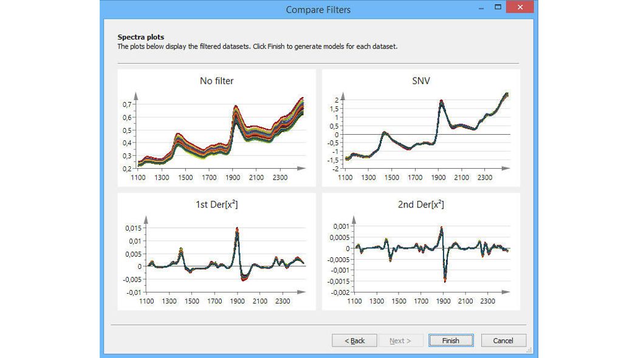The image size is (638, 358).
Task: Click the Cancel button
Action: [x=504, y=340]
